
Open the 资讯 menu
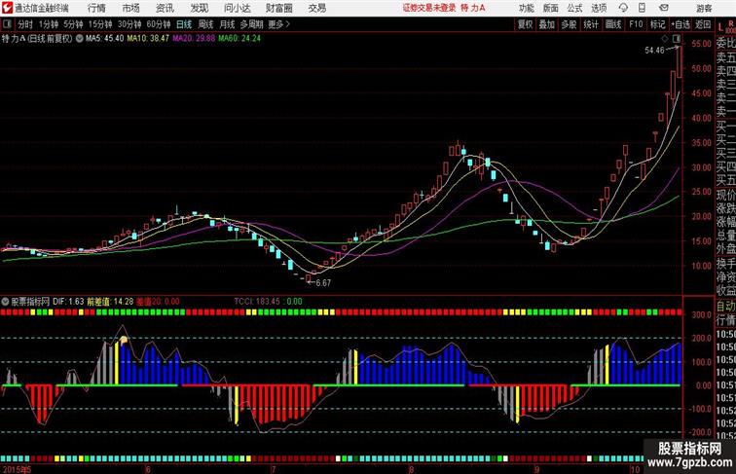165,8
